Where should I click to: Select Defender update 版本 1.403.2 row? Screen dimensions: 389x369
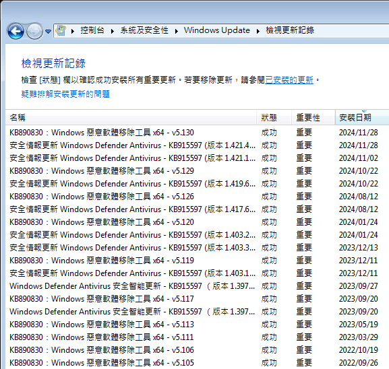tap(198, 235)
